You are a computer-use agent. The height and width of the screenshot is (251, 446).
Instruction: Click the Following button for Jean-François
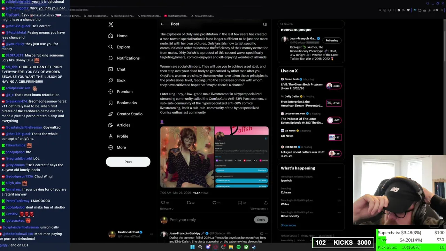332,40
